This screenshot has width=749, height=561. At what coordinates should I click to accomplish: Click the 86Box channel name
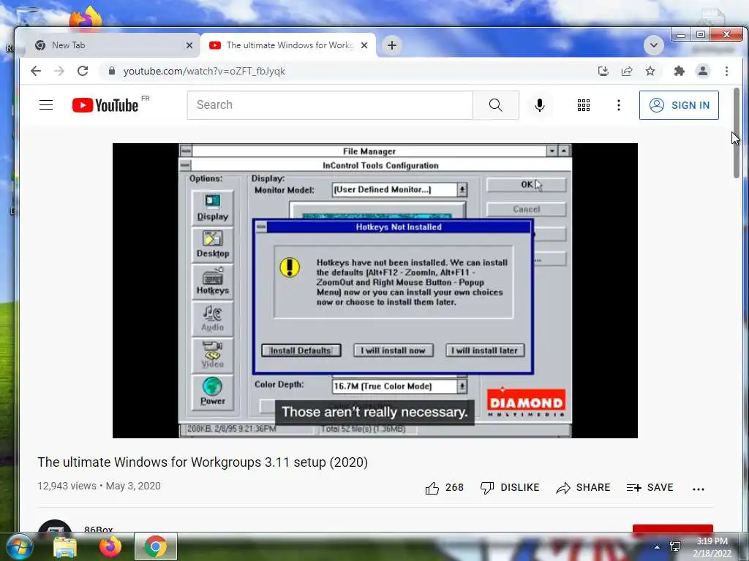[99, 529]
